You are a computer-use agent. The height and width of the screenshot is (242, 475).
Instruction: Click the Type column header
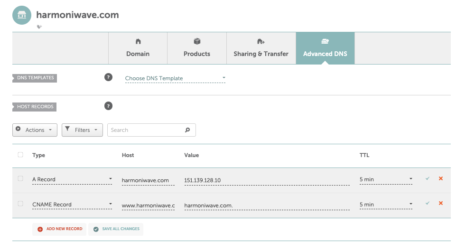pos(38,155)
